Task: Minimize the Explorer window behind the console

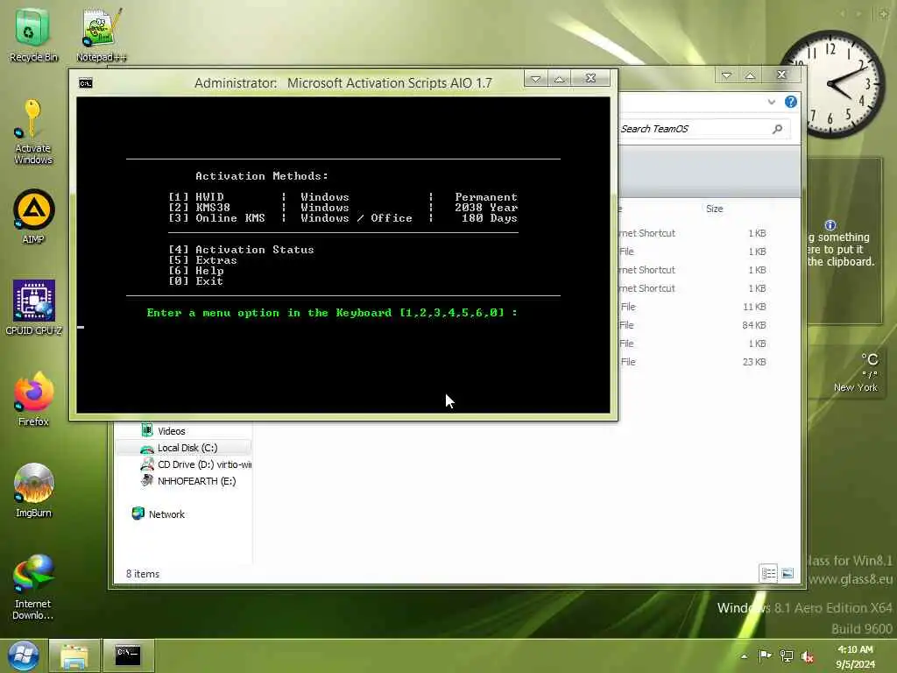Action: click(x=726, y=75)
